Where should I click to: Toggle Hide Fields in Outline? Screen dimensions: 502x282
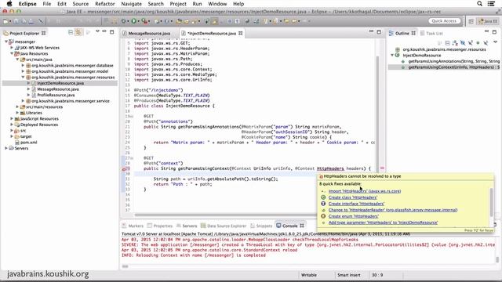tap(463, 43)
